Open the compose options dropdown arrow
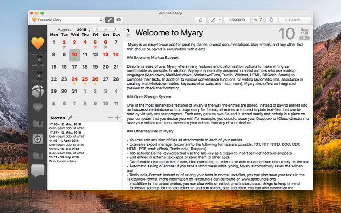 point(220,20)
